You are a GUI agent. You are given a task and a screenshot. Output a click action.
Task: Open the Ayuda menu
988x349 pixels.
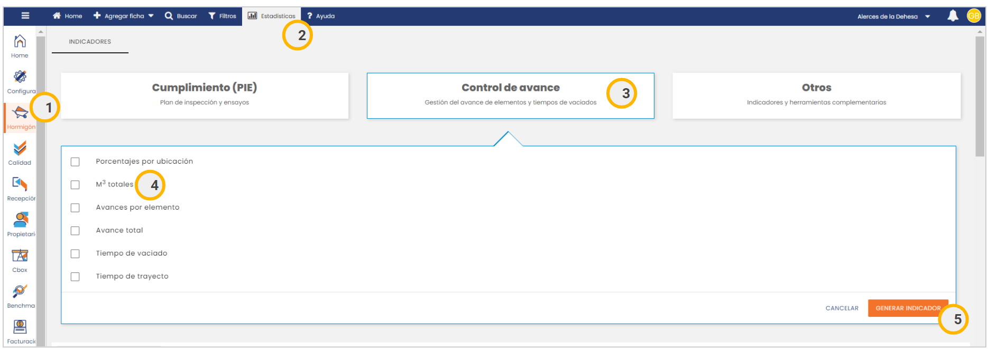(x=321, y=16)
